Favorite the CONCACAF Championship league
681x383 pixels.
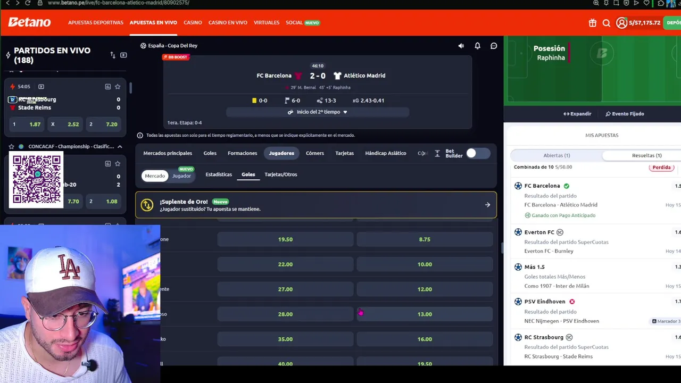pos(11,147)
